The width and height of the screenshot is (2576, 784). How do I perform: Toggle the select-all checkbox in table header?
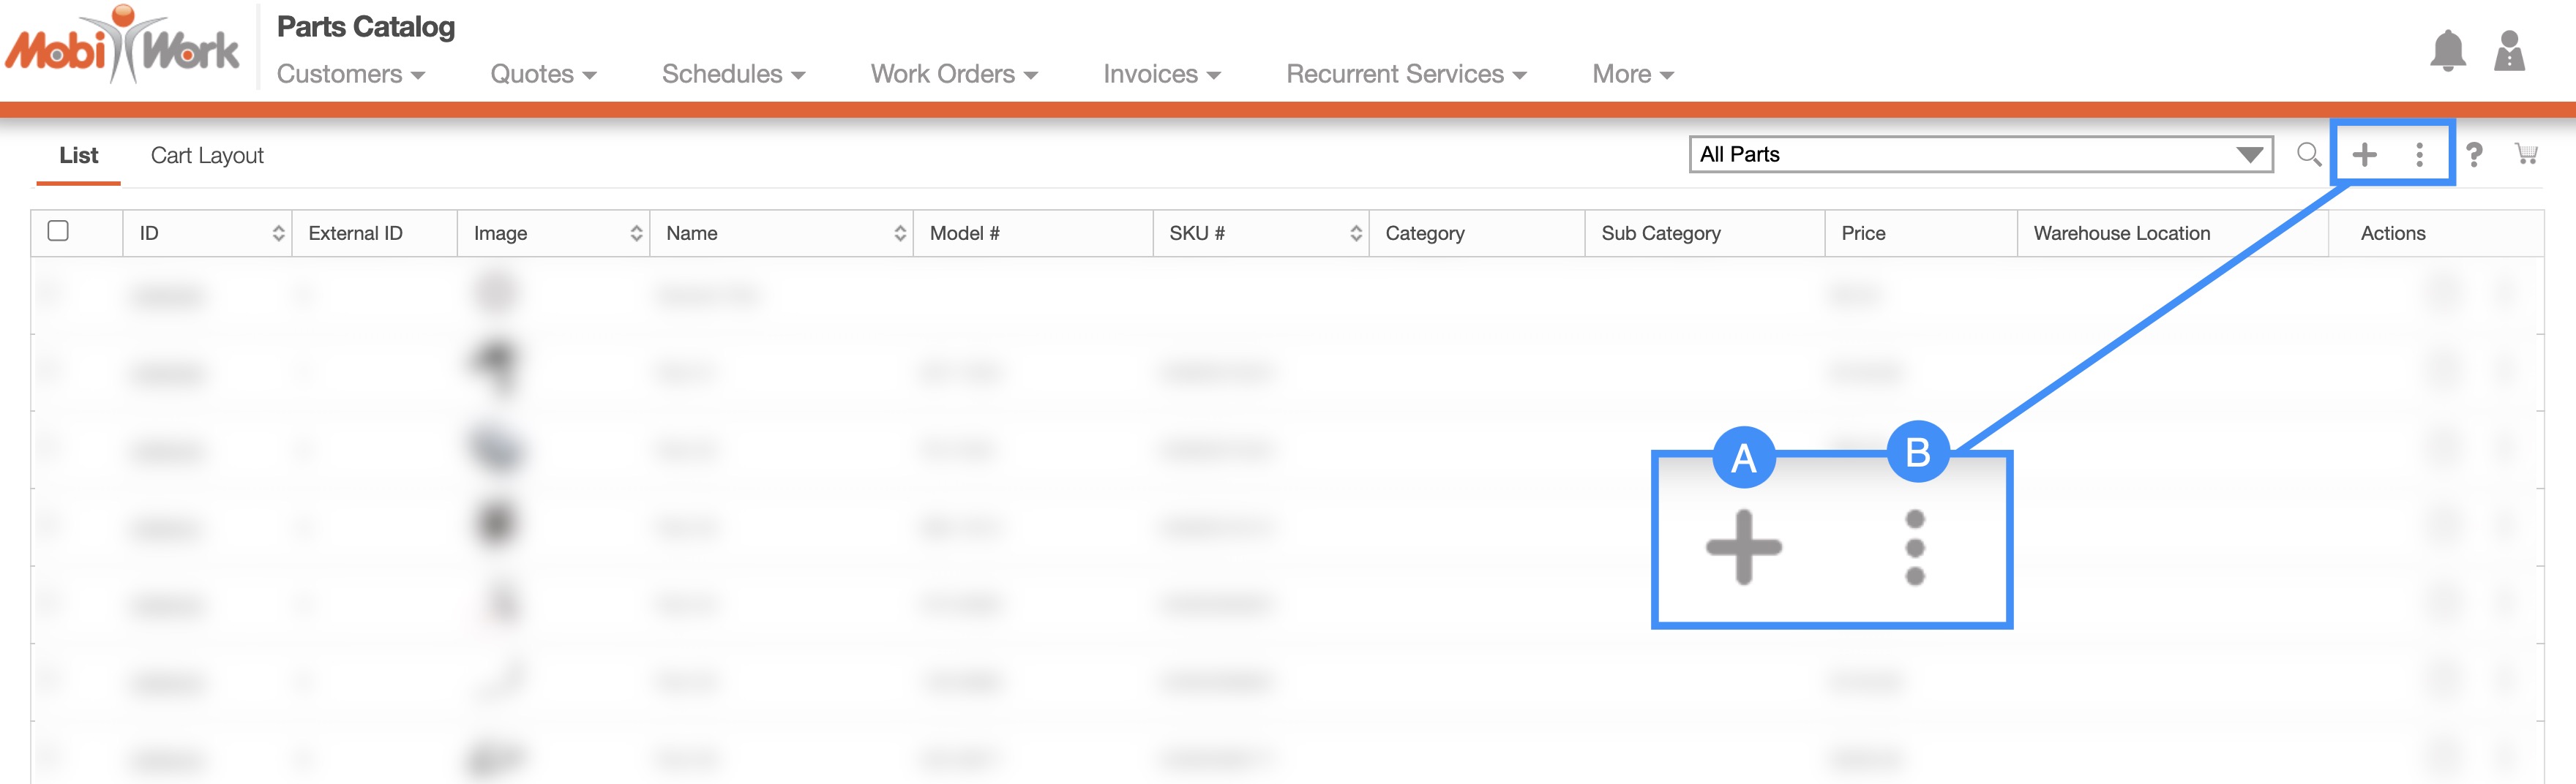pyautogui.click(x=58, y=230)
